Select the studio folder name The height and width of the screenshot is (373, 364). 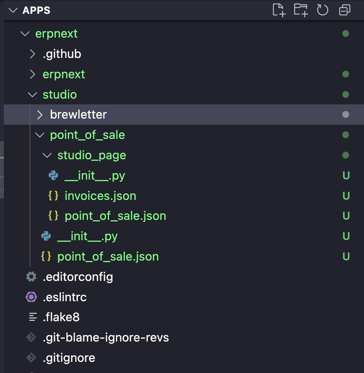(60, 95)
